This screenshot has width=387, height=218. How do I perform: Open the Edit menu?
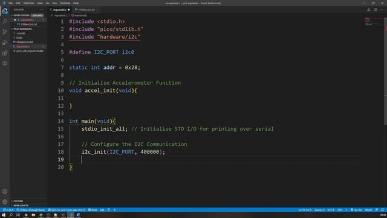pos(18,3)
